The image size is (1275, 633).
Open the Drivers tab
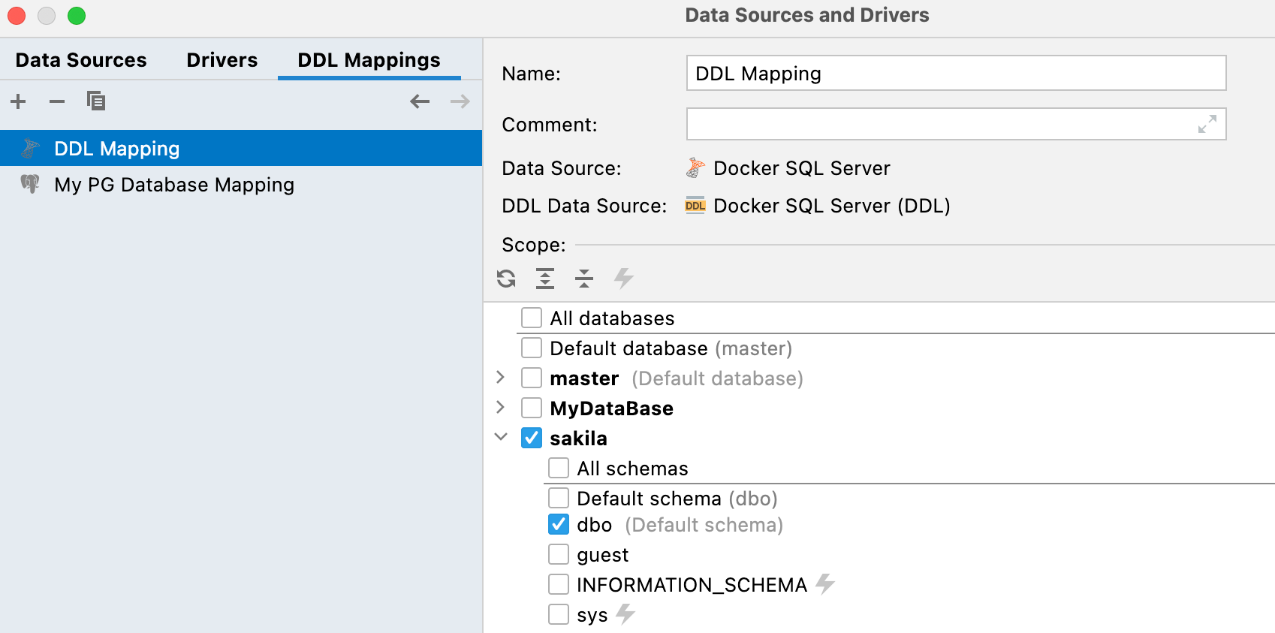click(222, 60)
